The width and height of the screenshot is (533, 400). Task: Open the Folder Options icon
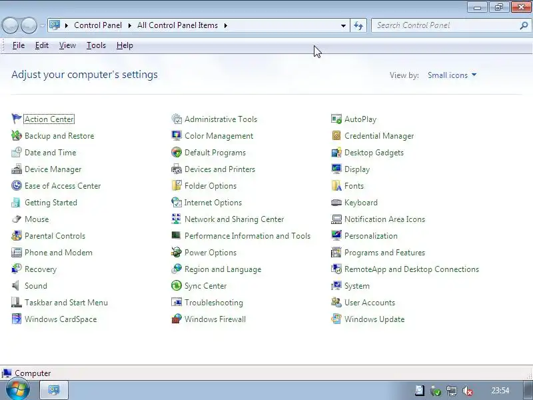click(177, 185)
